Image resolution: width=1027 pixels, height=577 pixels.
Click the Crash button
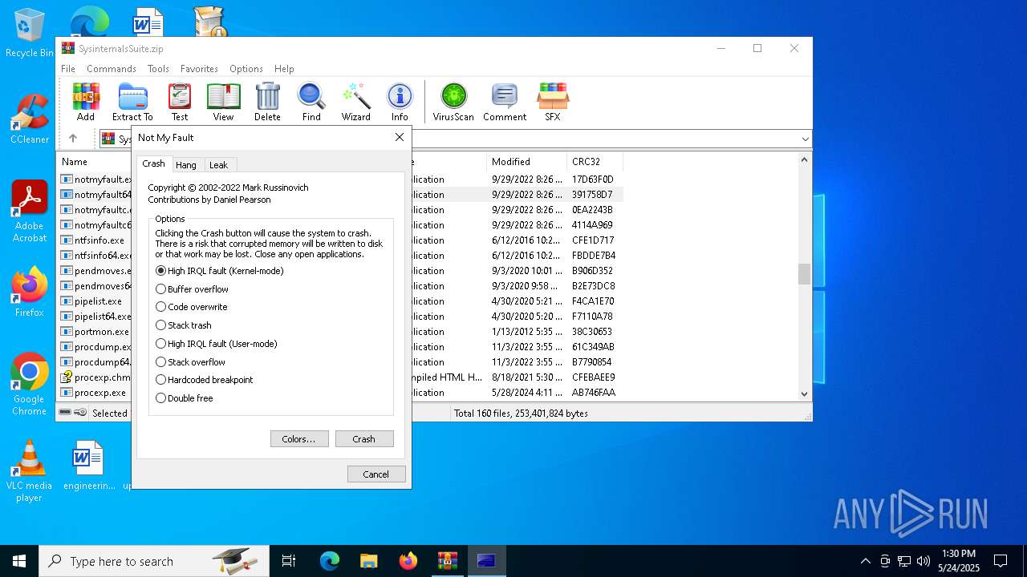(x=364, y=439)
